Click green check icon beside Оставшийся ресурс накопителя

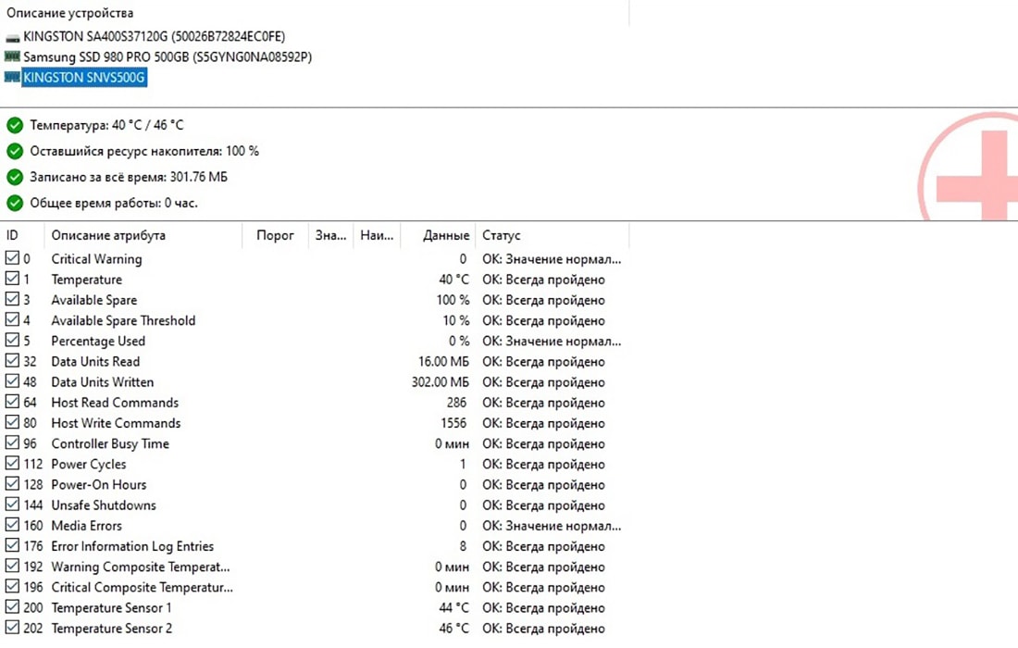coord(14,151)
